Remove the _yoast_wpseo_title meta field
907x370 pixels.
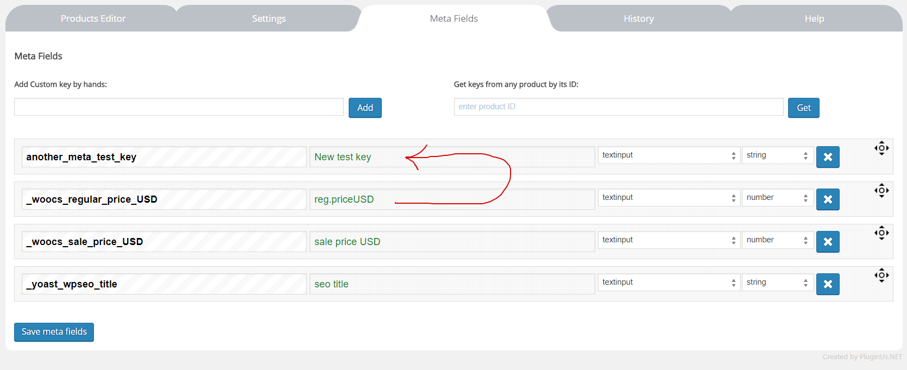[x=827, y=284]
